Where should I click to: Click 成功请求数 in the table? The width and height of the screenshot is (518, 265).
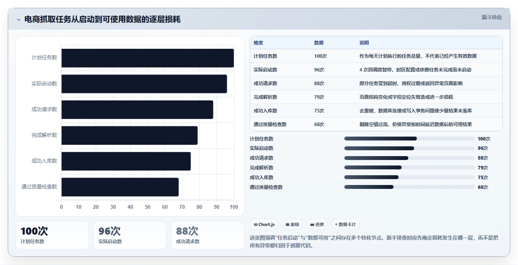coord(265,84)
